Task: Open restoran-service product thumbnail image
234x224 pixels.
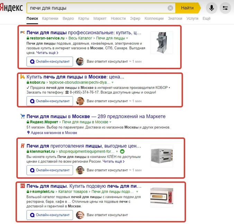Action: 162,43
